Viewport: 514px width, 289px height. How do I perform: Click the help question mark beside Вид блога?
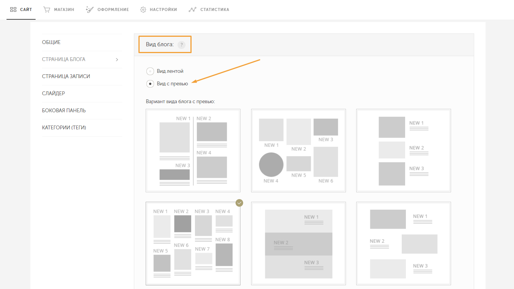[181, 45]
